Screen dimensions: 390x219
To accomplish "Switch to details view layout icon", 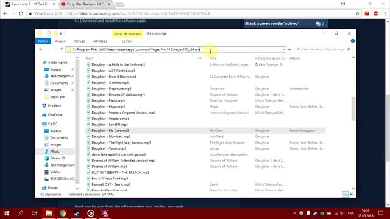I will tap(346, 194).
